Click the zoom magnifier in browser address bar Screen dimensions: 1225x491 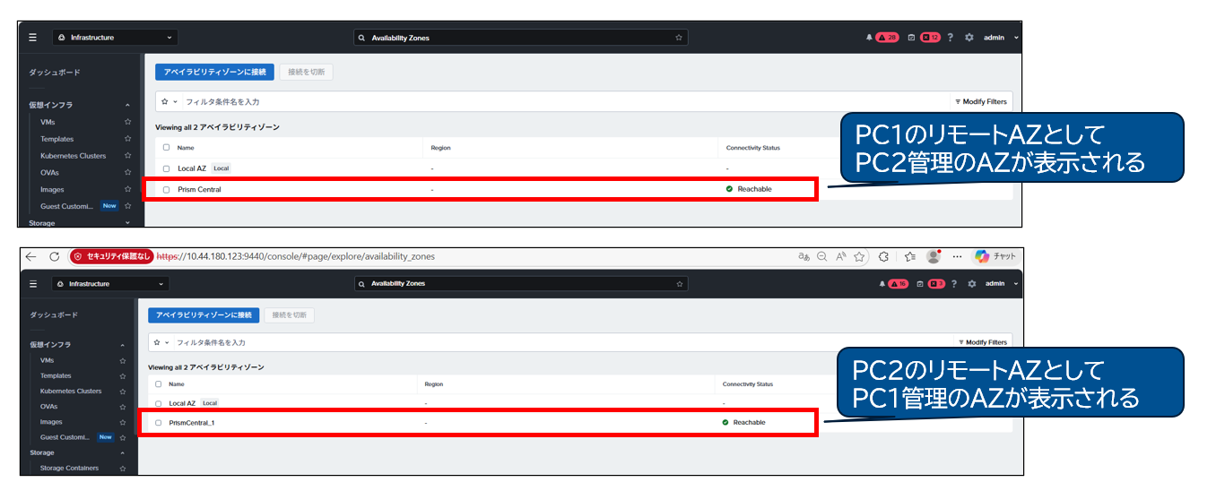tap(822, 256)
